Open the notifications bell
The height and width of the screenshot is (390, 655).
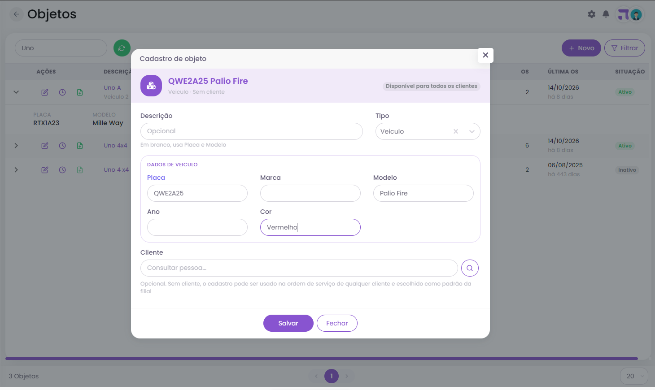[606, 14]
